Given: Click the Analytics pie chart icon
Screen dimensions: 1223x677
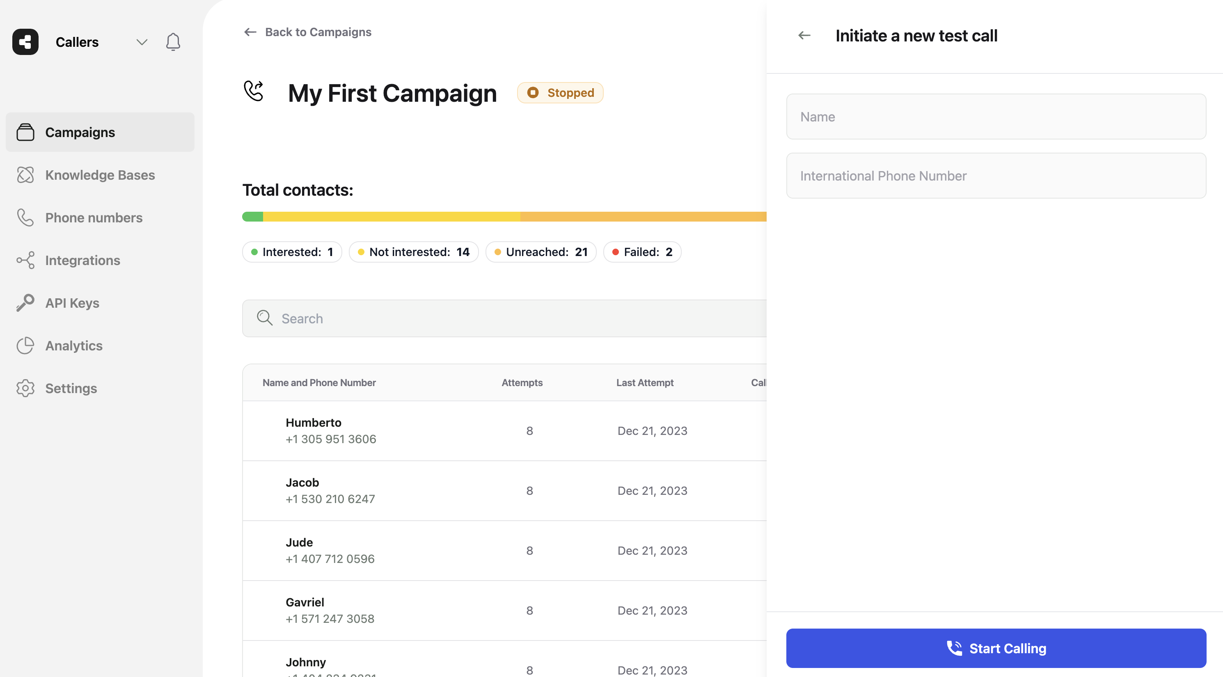Looking at the screenshot, I should (25, 345).
